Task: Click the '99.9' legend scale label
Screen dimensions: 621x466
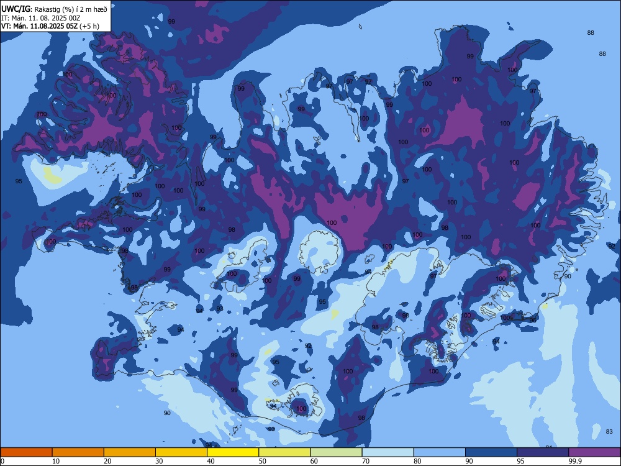Action: (x=575, y=461)
